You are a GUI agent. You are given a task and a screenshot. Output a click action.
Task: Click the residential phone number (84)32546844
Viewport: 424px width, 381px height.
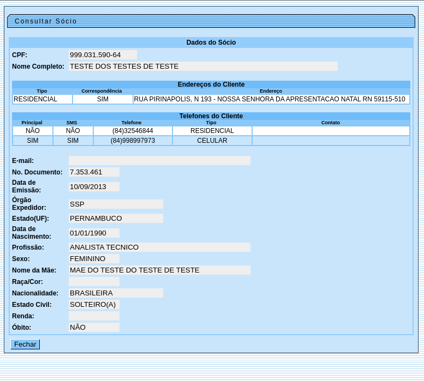click(133, 131)
